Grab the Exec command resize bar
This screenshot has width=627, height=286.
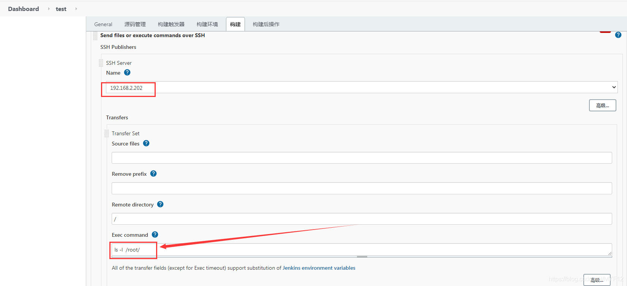point(362,256)
